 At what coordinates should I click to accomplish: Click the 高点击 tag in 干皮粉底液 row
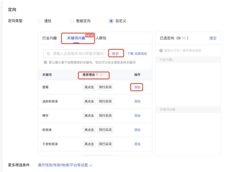click(x=89, y=144)
